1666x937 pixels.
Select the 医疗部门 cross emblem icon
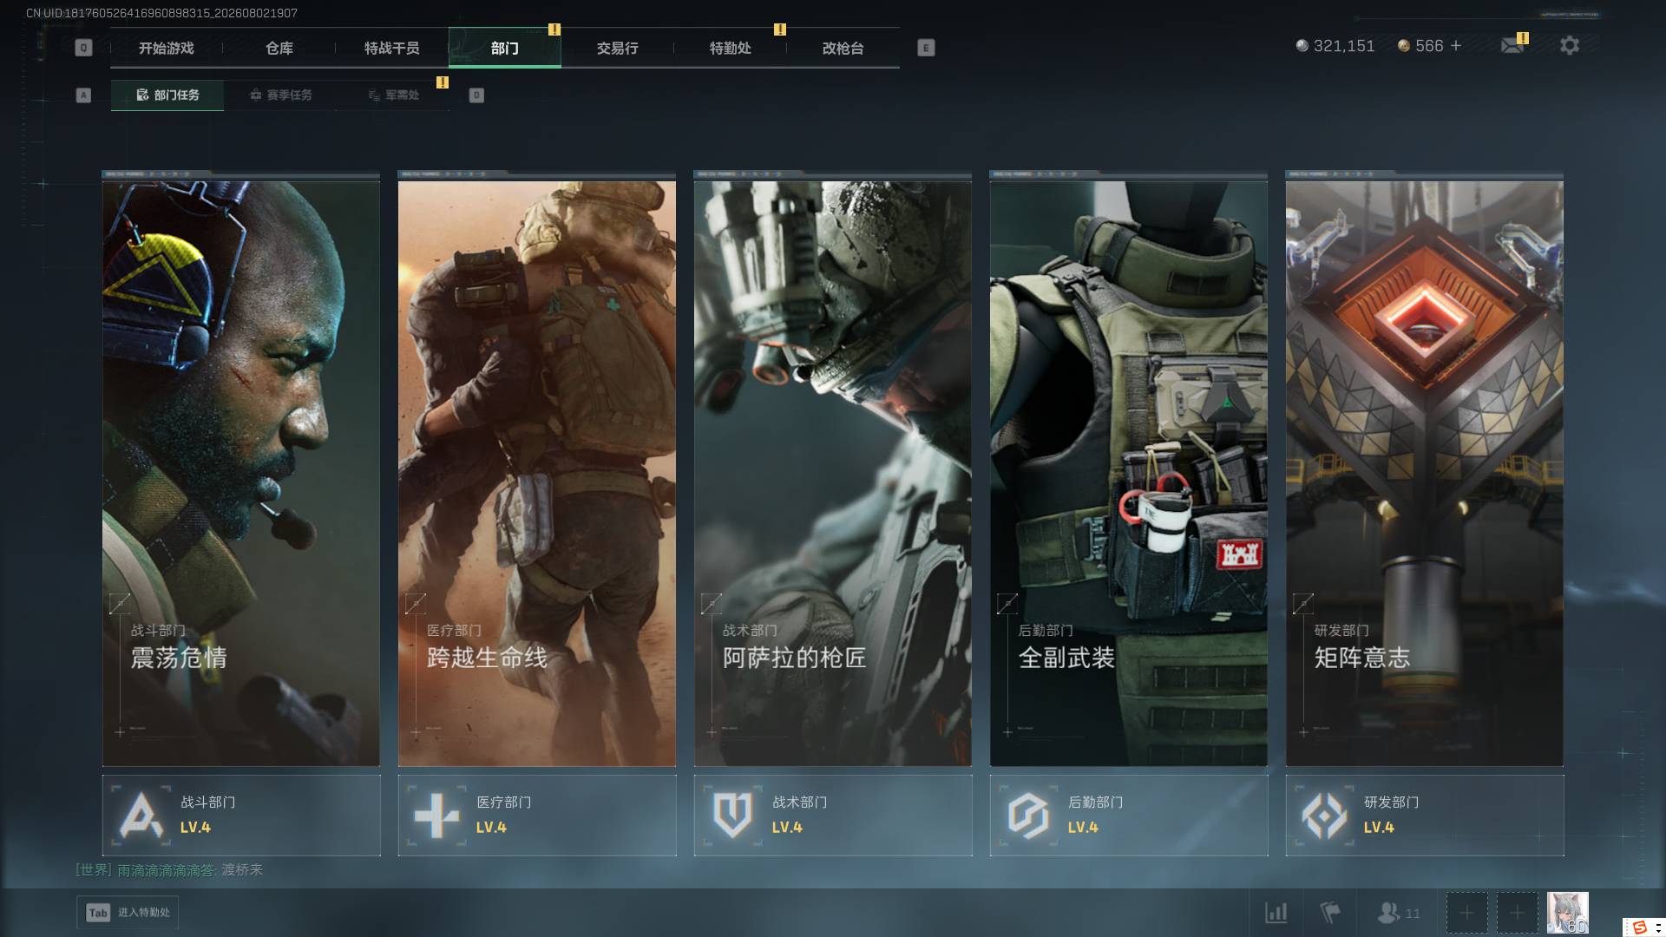436,816
